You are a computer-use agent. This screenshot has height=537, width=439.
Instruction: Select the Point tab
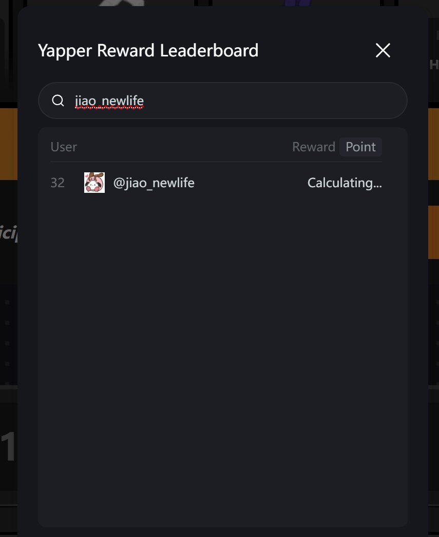click(360, 147)
